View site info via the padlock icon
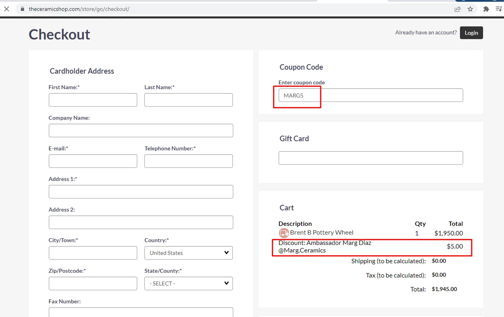504x317 pixels. pyautogui.click(x=22, y=9)
